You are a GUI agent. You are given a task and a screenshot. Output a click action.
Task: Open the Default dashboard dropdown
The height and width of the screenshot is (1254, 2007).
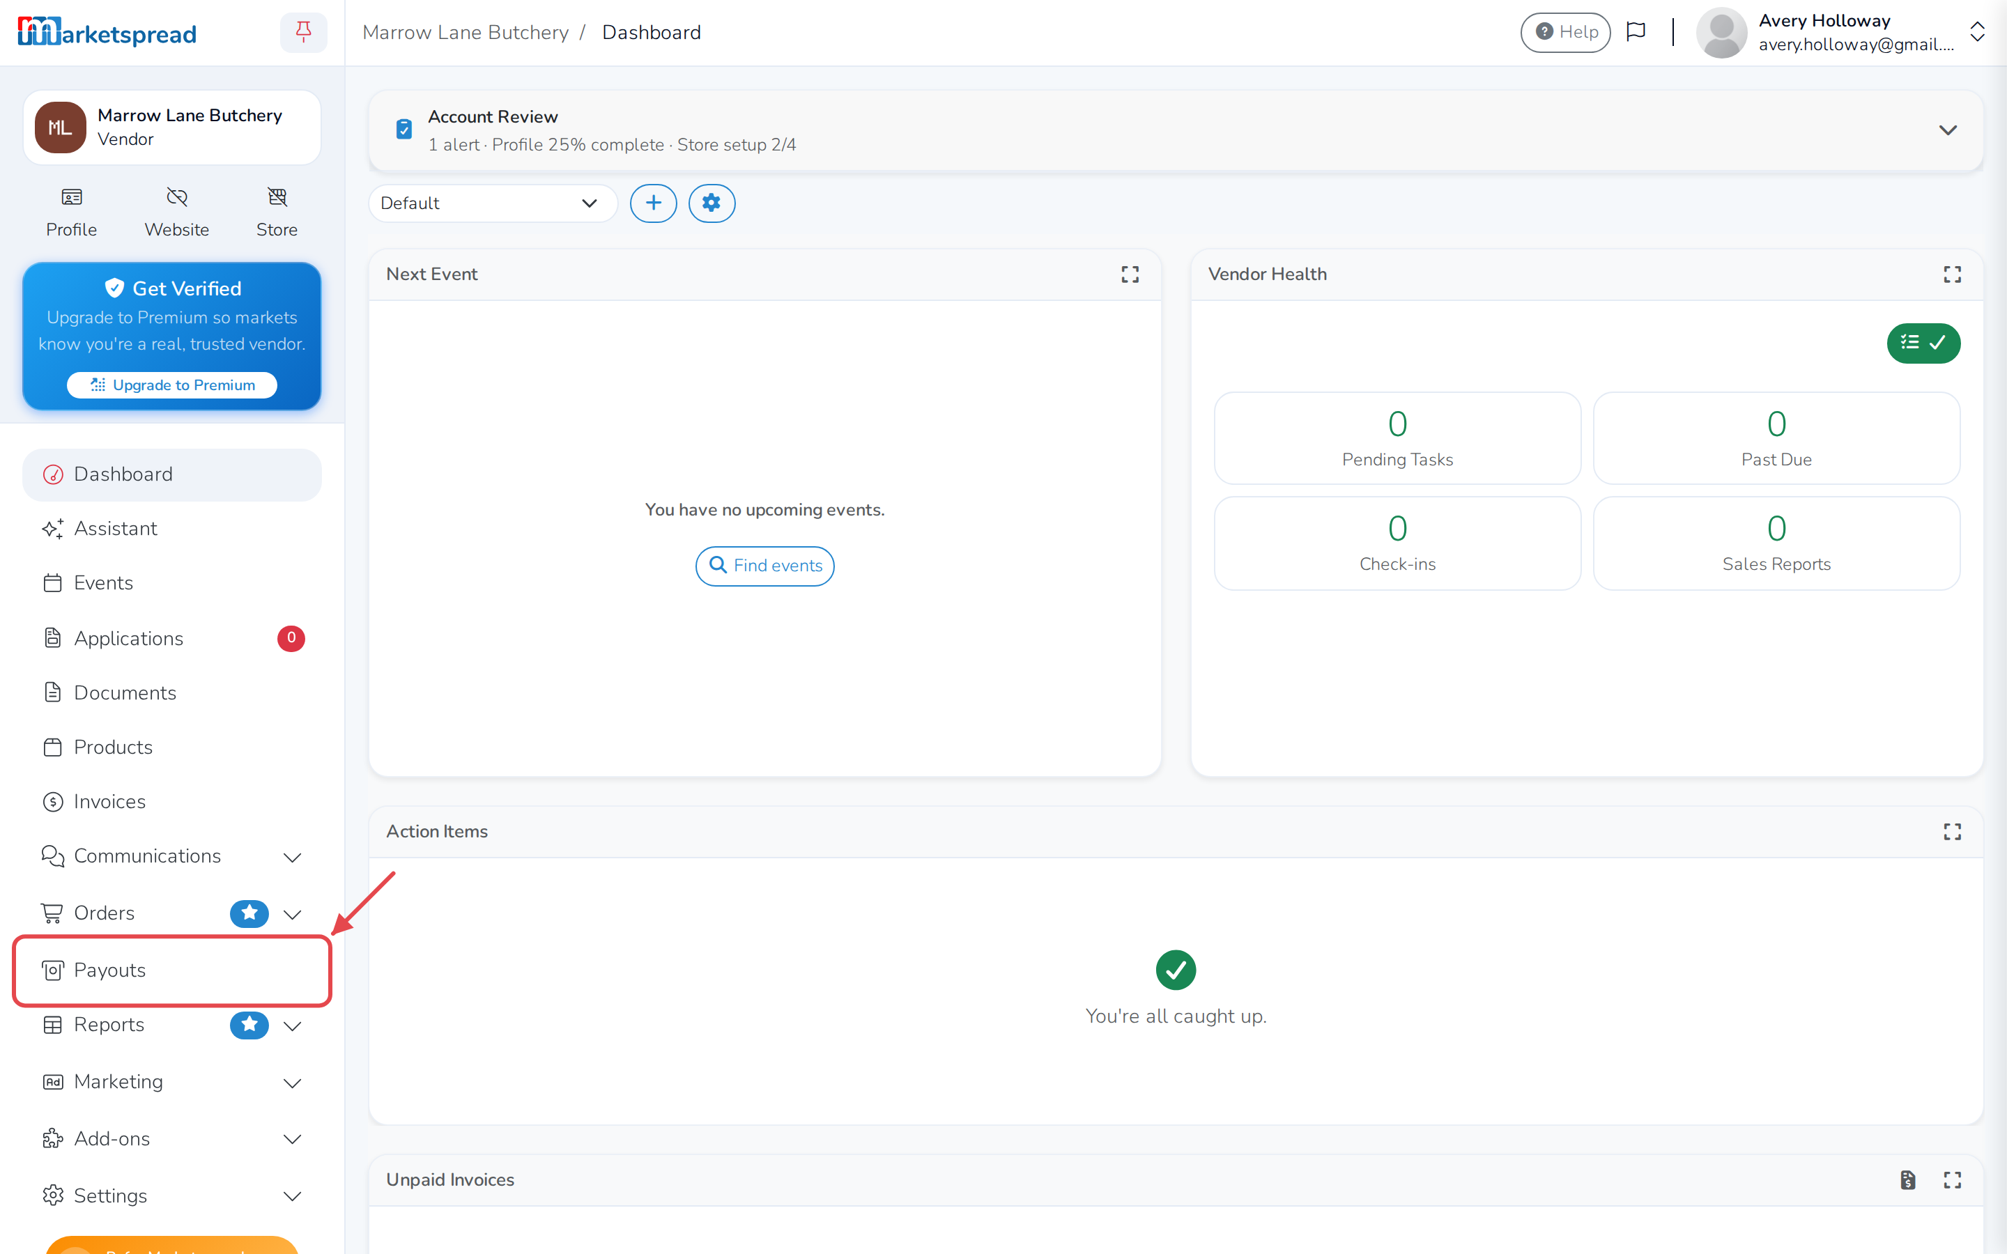tap(493, 203)
